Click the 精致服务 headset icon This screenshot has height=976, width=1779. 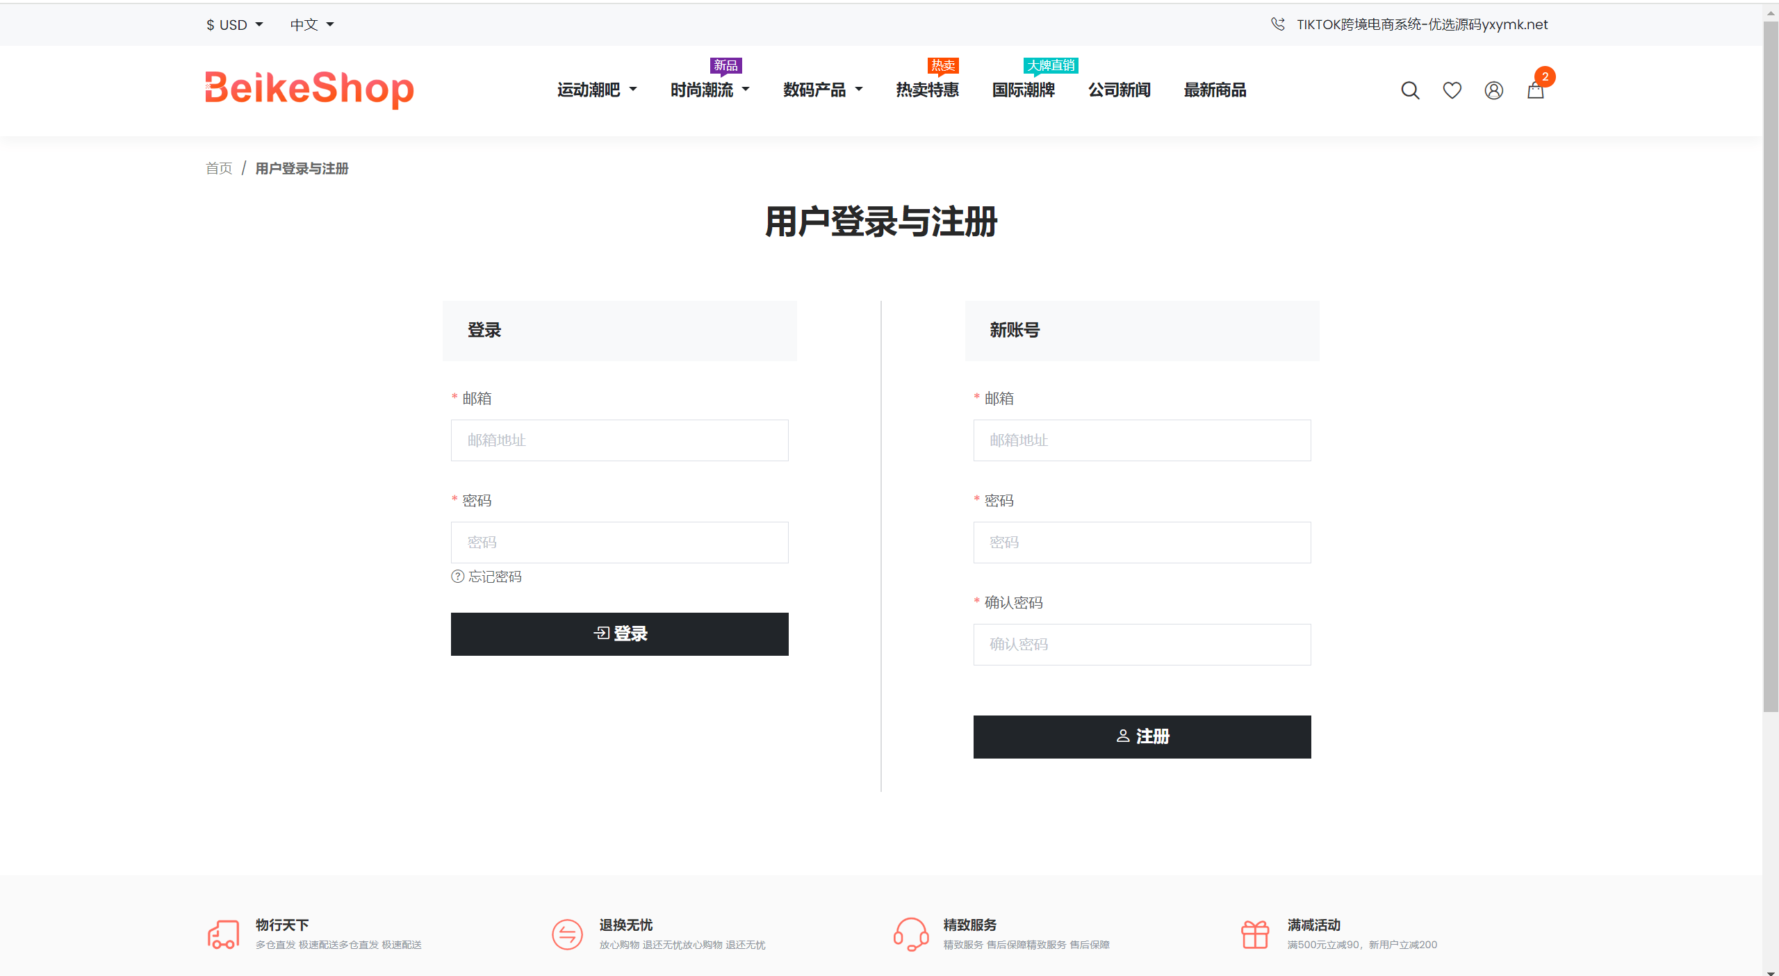[x=911, y=934]
